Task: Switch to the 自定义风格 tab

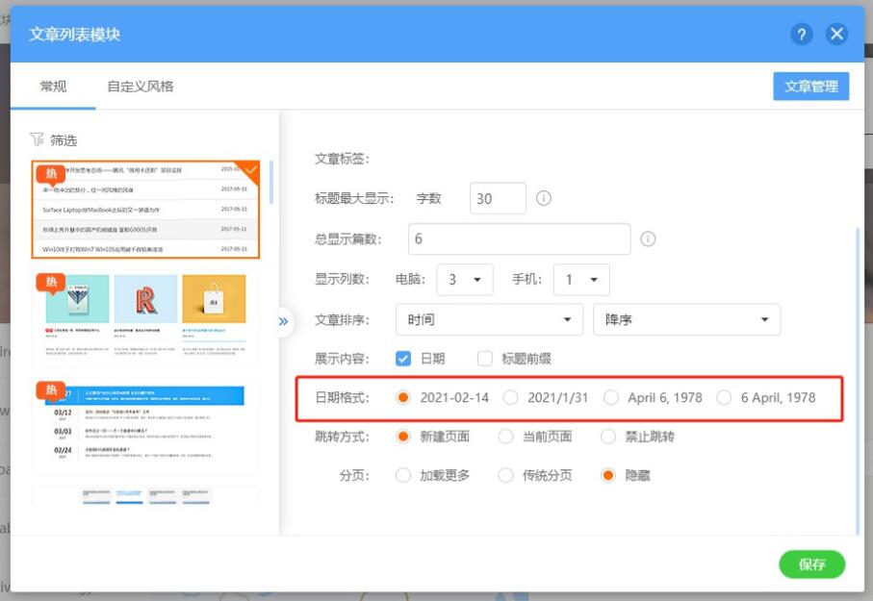Action: [x=141, y=87]
